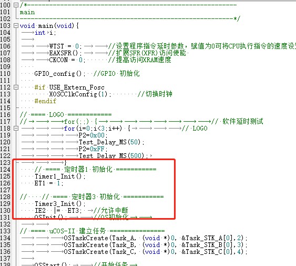Image resolution: width=296 pixels, height=266 pixels.
Task: Collapse the comment block at line 100
Action: pyautogui.click(x=16, y=5)
